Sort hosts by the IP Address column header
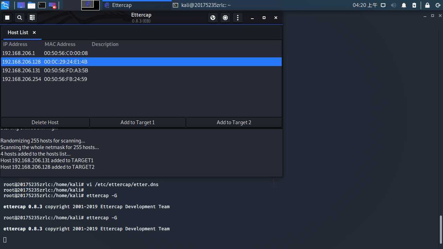443x249 pixels. [15, 44]
